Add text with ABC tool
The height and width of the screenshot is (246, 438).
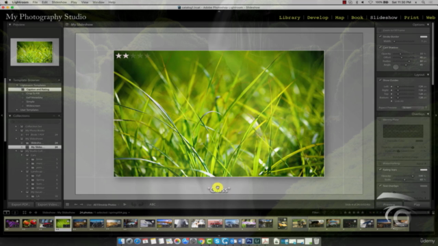pyautogui.click(x=152, y=204)
